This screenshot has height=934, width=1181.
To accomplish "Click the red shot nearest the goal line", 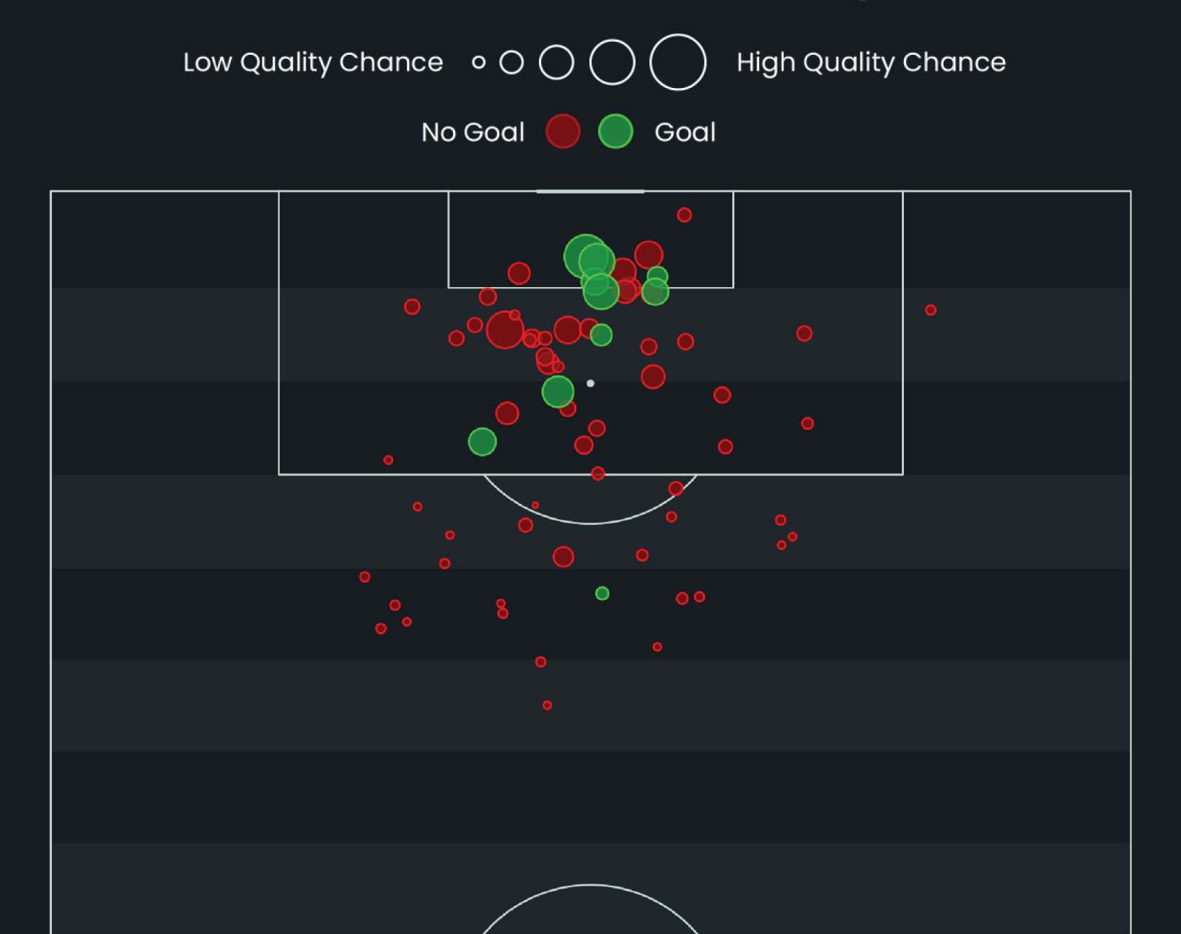I will tap(684, 215).
